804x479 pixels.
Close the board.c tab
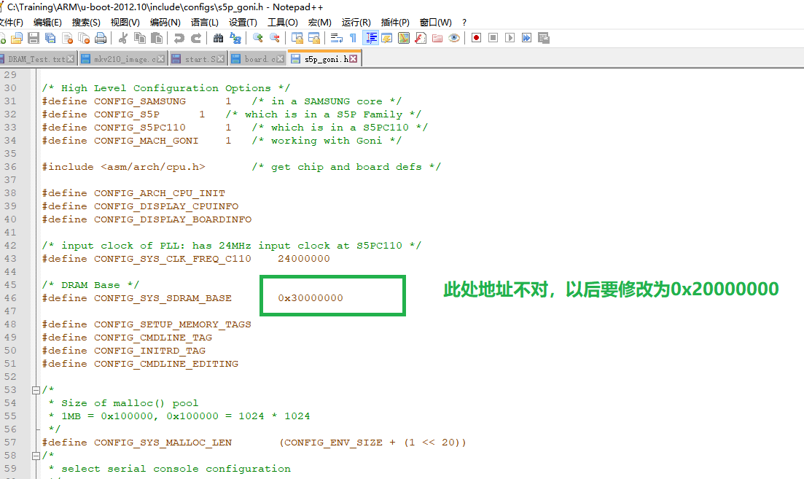[x=280, y=59]
